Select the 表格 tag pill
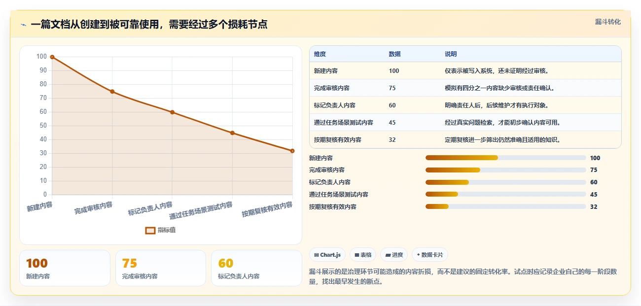The width and height of the screenshot is (641, 306). pos(362,255)
